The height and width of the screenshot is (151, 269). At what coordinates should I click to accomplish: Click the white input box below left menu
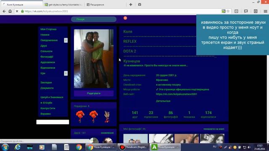[x=53, y=122]
